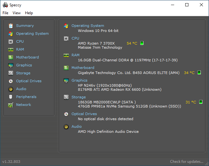Click the Peripherals mouse icon
The image size is (209, 166).
click(x=11, y=97)
